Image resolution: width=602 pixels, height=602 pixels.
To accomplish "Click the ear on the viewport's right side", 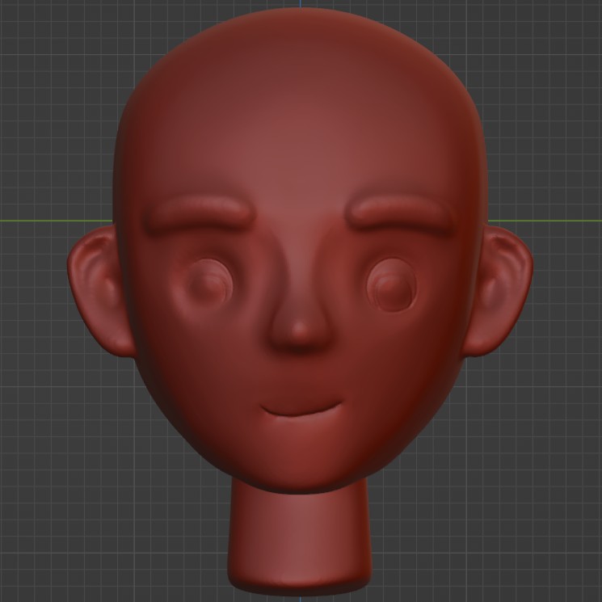I will pyautogui.click(x=502, y=288).
